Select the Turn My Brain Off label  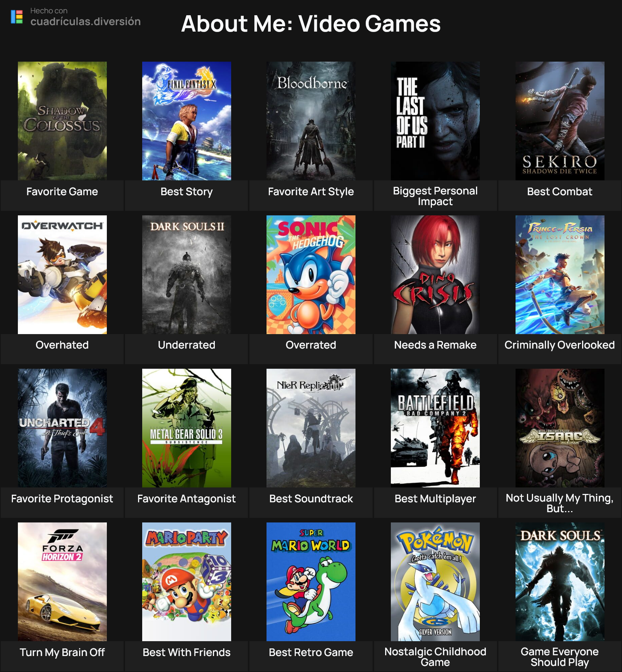click(62, 653)
